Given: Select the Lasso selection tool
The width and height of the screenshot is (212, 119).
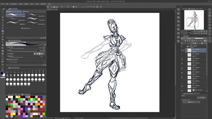Looking at the screenshot, I should (3, 22).
